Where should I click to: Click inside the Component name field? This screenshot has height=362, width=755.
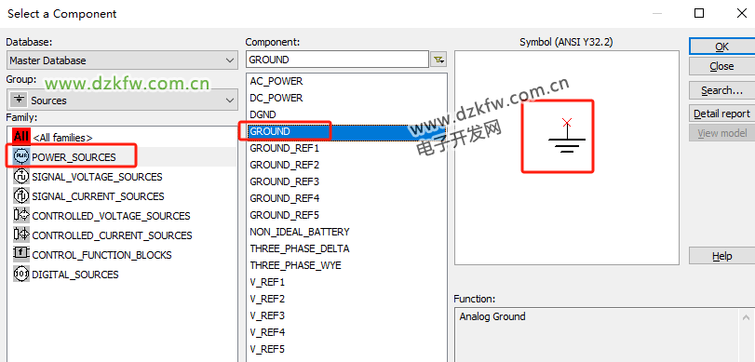337,60
